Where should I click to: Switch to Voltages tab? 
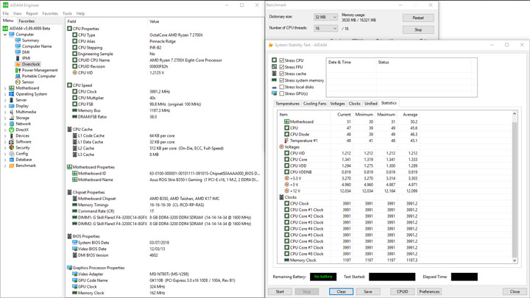(x=337, y=104)
